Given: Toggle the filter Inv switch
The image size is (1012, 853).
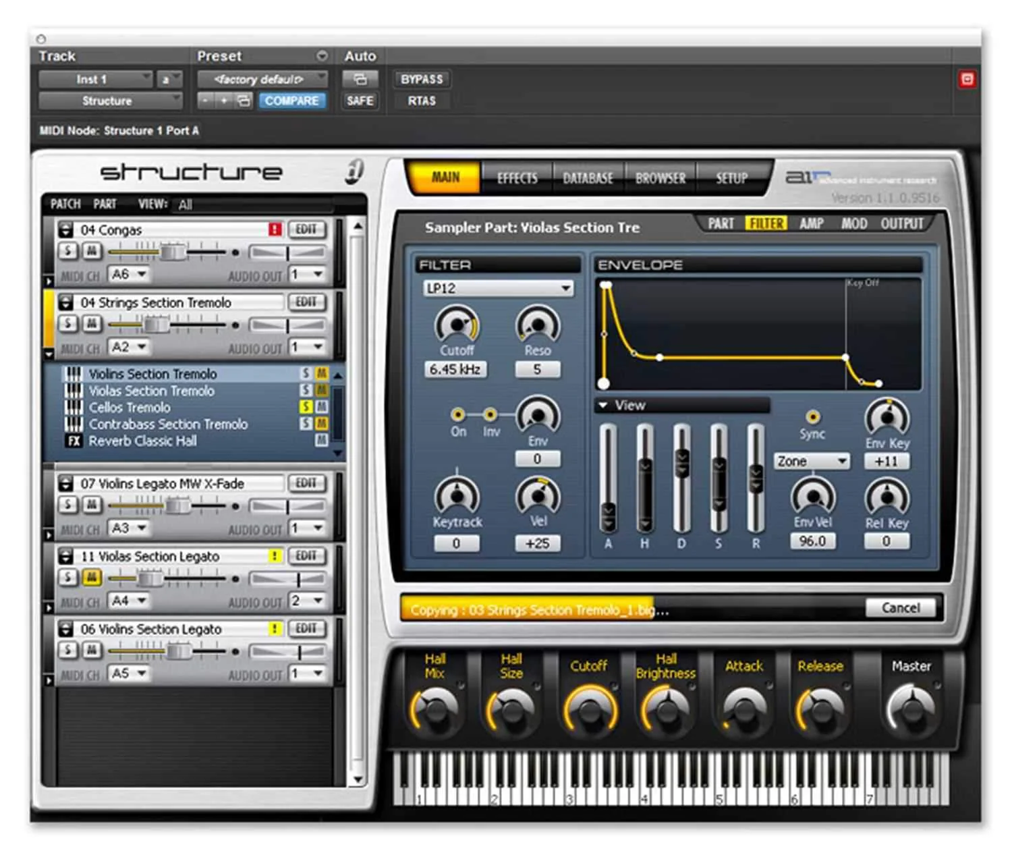Looking at the screenshot, I should (x=490, y=414).
